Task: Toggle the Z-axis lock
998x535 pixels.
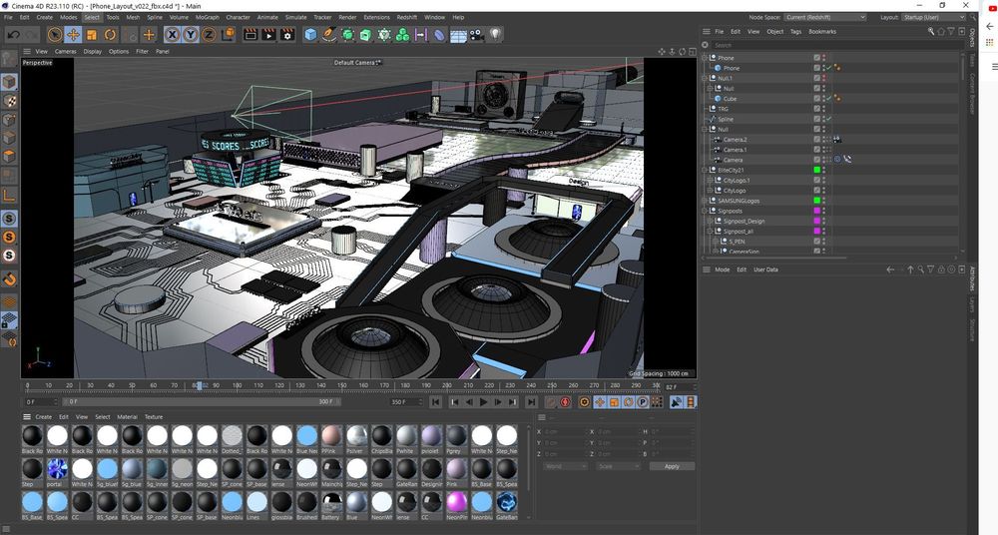Action: point(209,35)
